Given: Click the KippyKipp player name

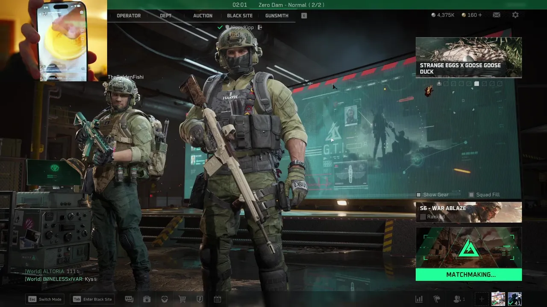Looking at the screenshot, I should (x=242, y=27).
